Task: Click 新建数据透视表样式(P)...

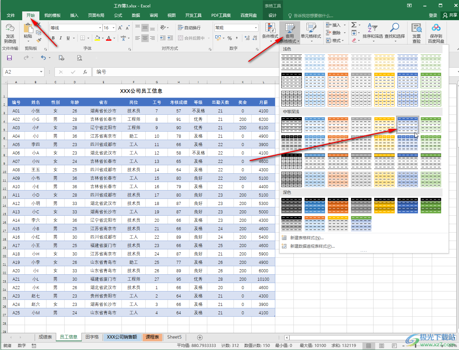Action: coord(312,246)
